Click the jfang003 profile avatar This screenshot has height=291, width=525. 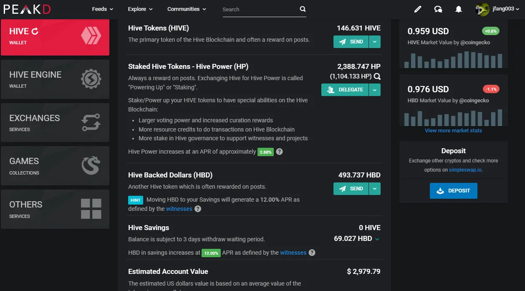click(x=482, y=9)
